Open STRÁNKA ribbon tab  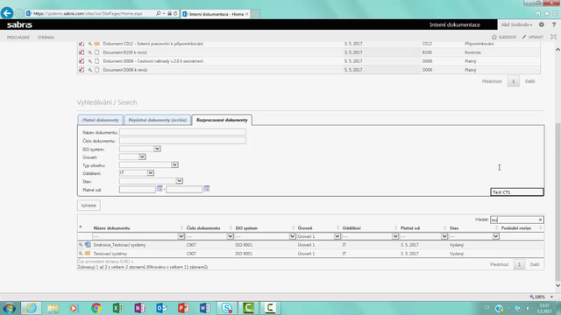coord(46,38)
